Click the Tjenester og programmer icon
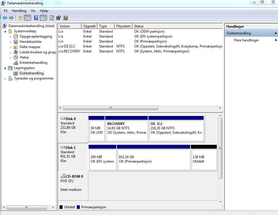Viewport: 278px width, 215px height. click(x=10, y=78)
